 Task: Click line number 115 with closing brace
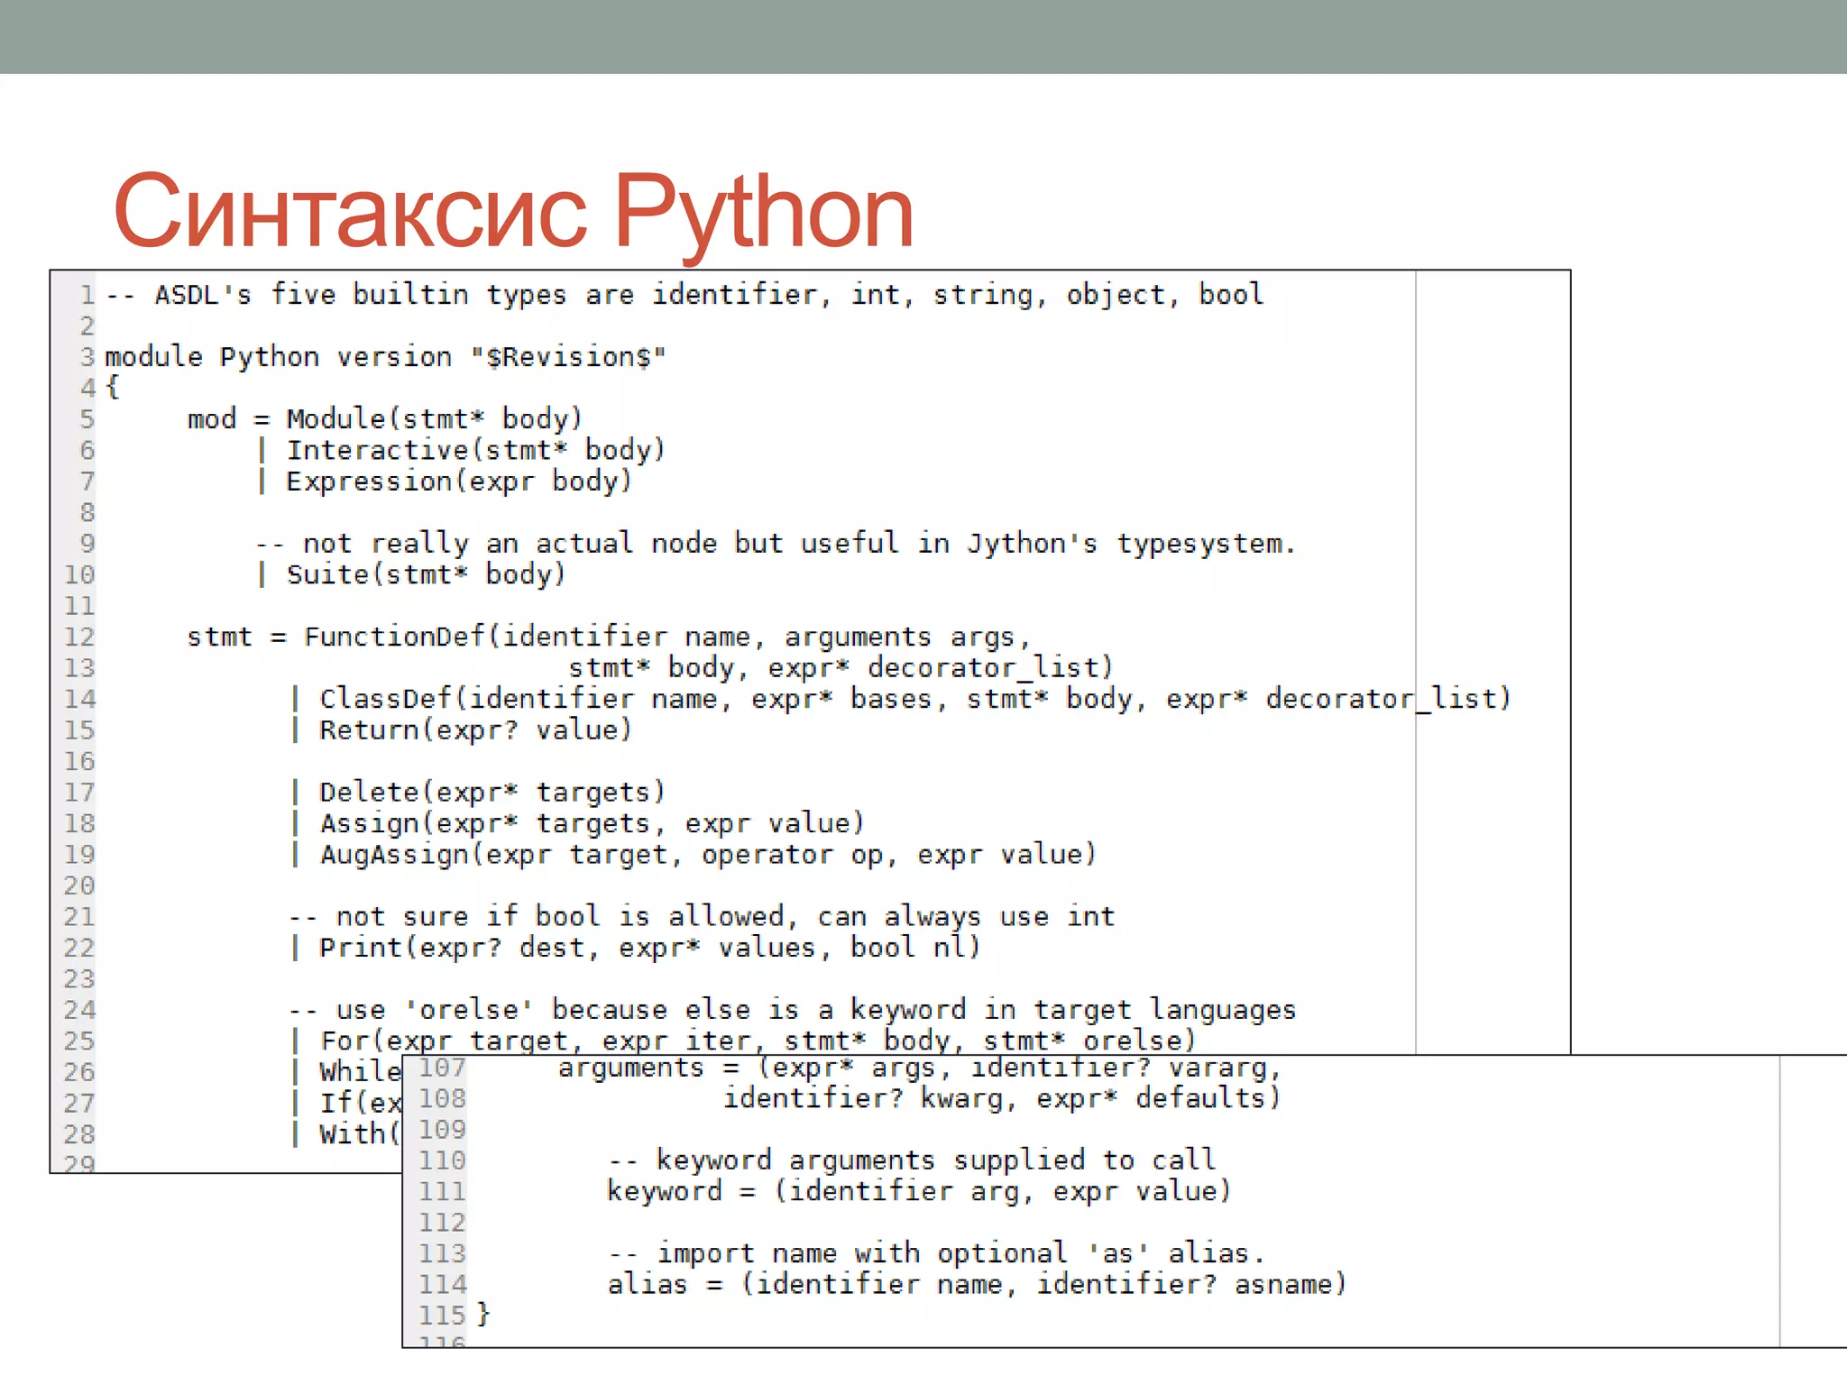click(x=442, y=1316)
